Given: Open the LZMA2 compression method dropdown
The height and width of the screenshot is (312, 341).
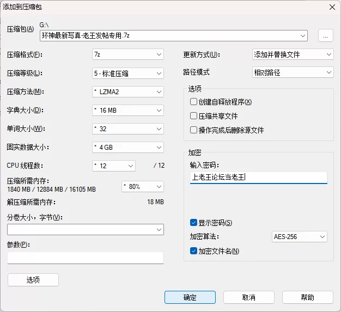Looking at the screenshot, I should (x=128, y=91).
